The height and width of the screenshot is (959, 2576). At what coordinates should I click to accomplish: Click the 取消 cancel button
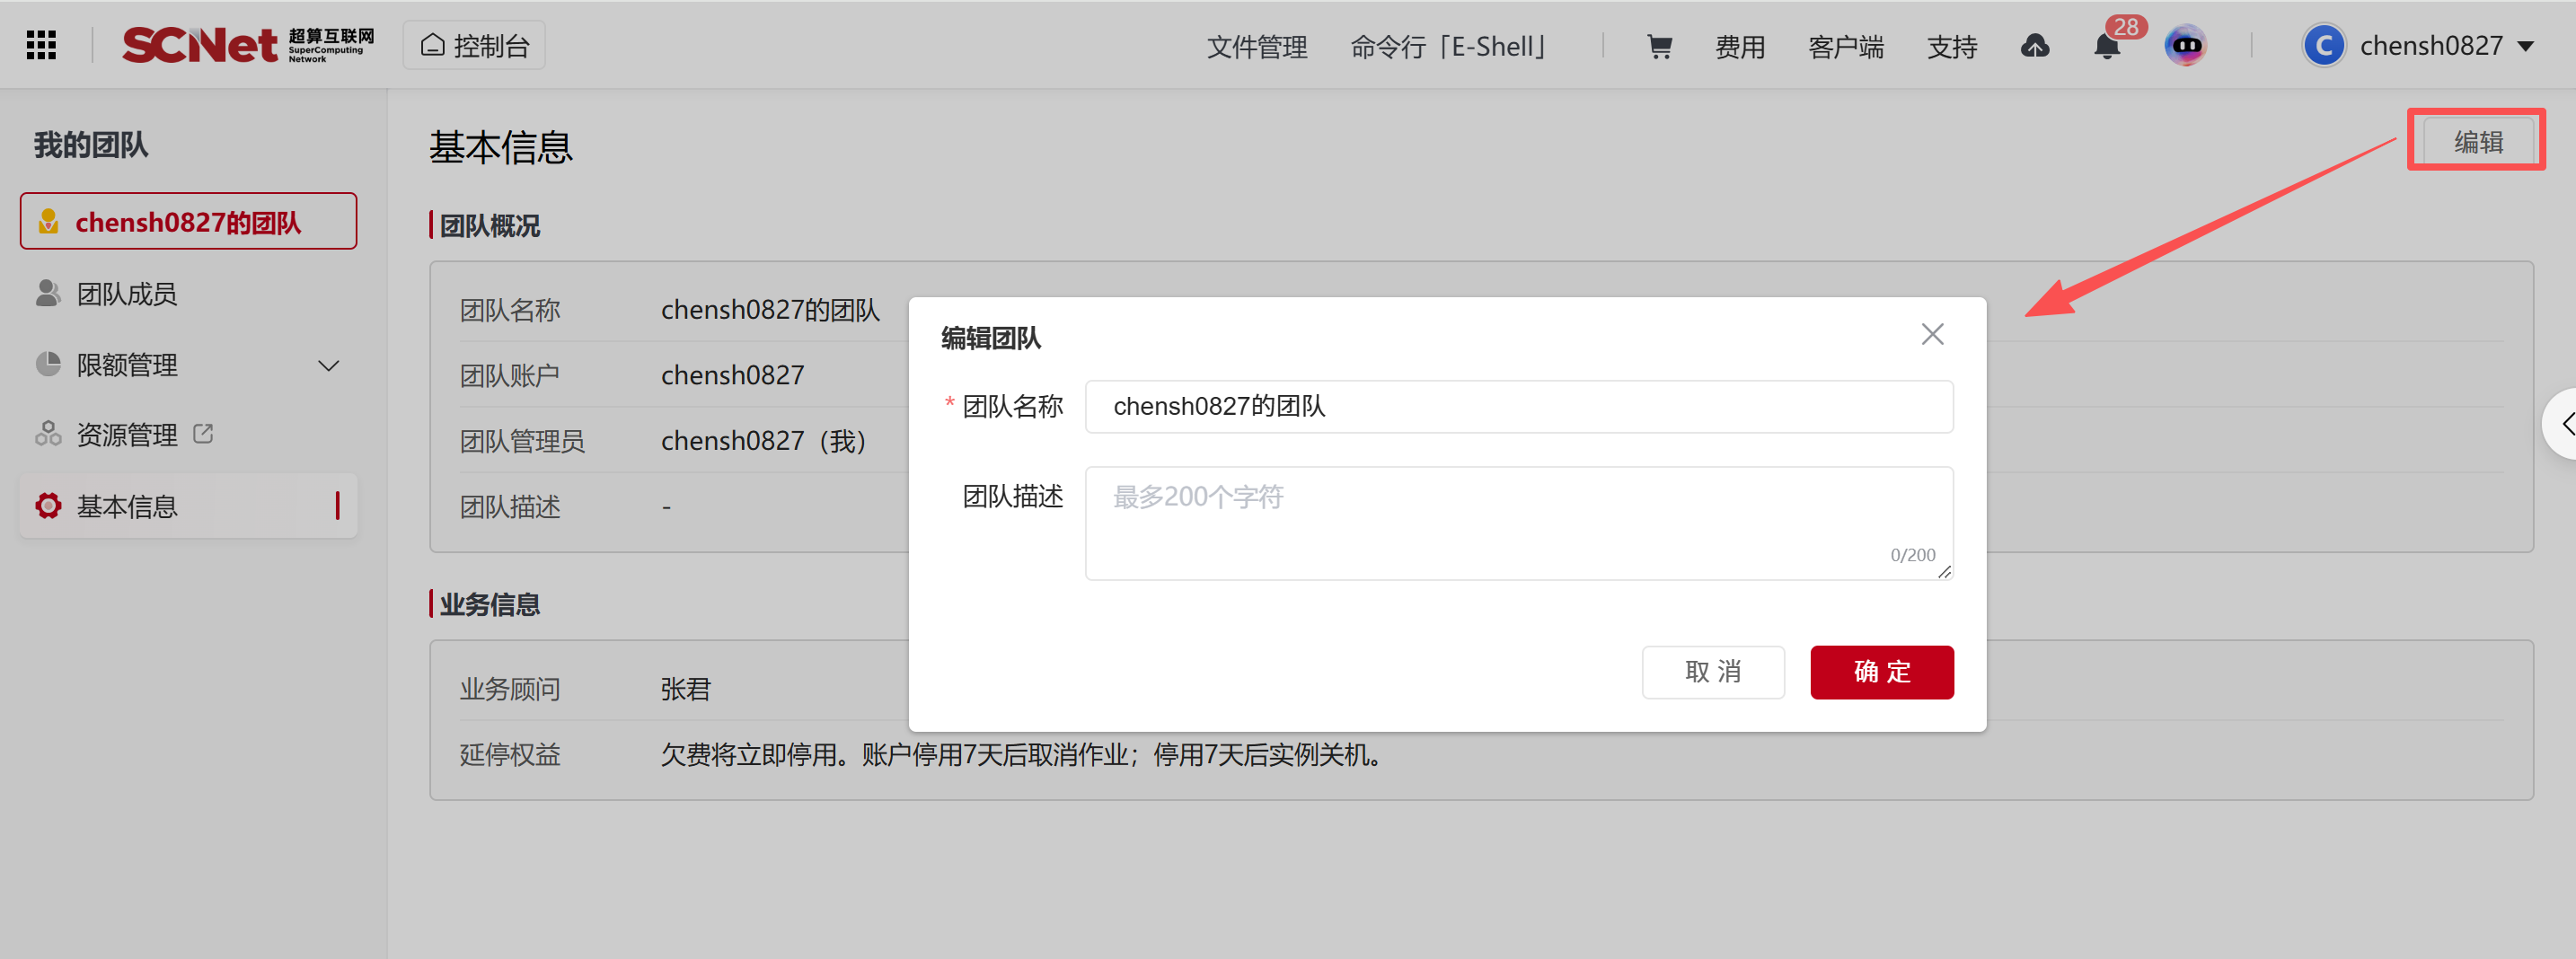[x=1712, y=671]
